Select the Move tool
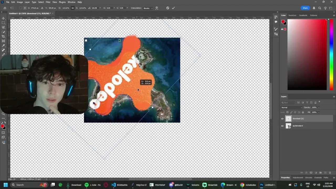The image size is (336, 189). (3, 18)
